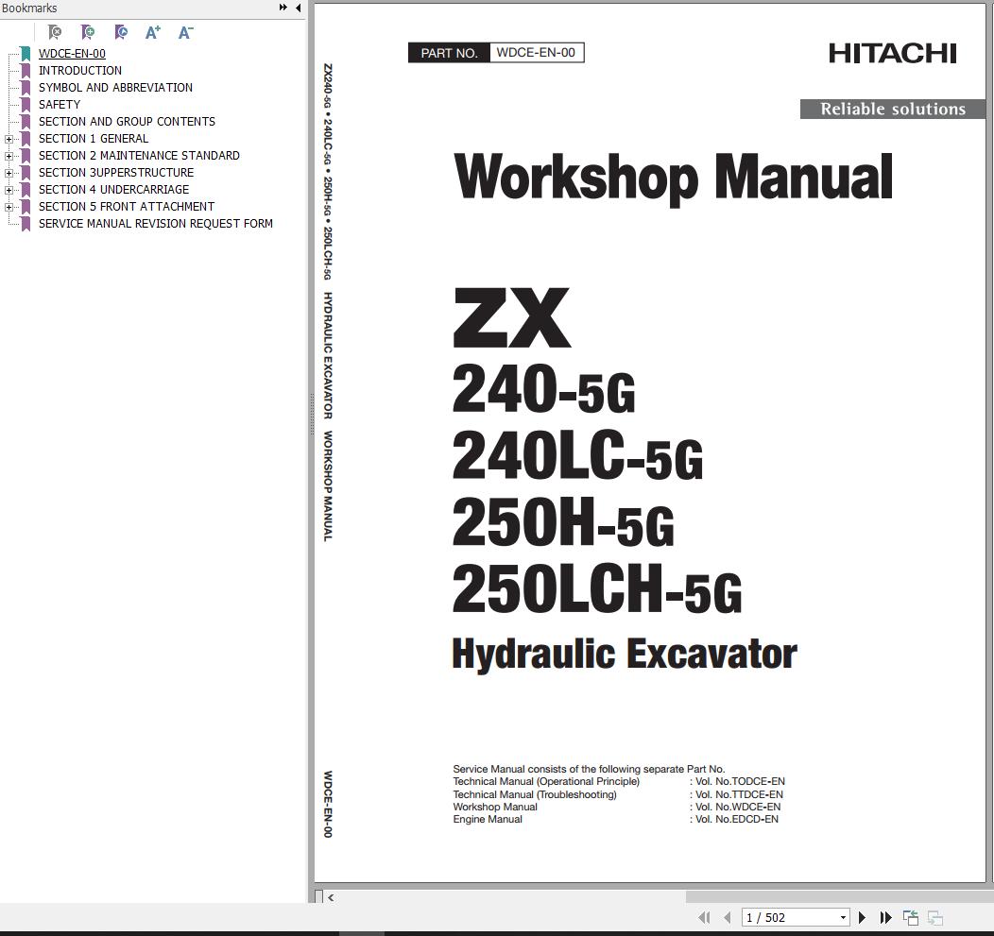Click the 240-5G model text
This screenshot has height=936, width=994.
pos(543,389)
